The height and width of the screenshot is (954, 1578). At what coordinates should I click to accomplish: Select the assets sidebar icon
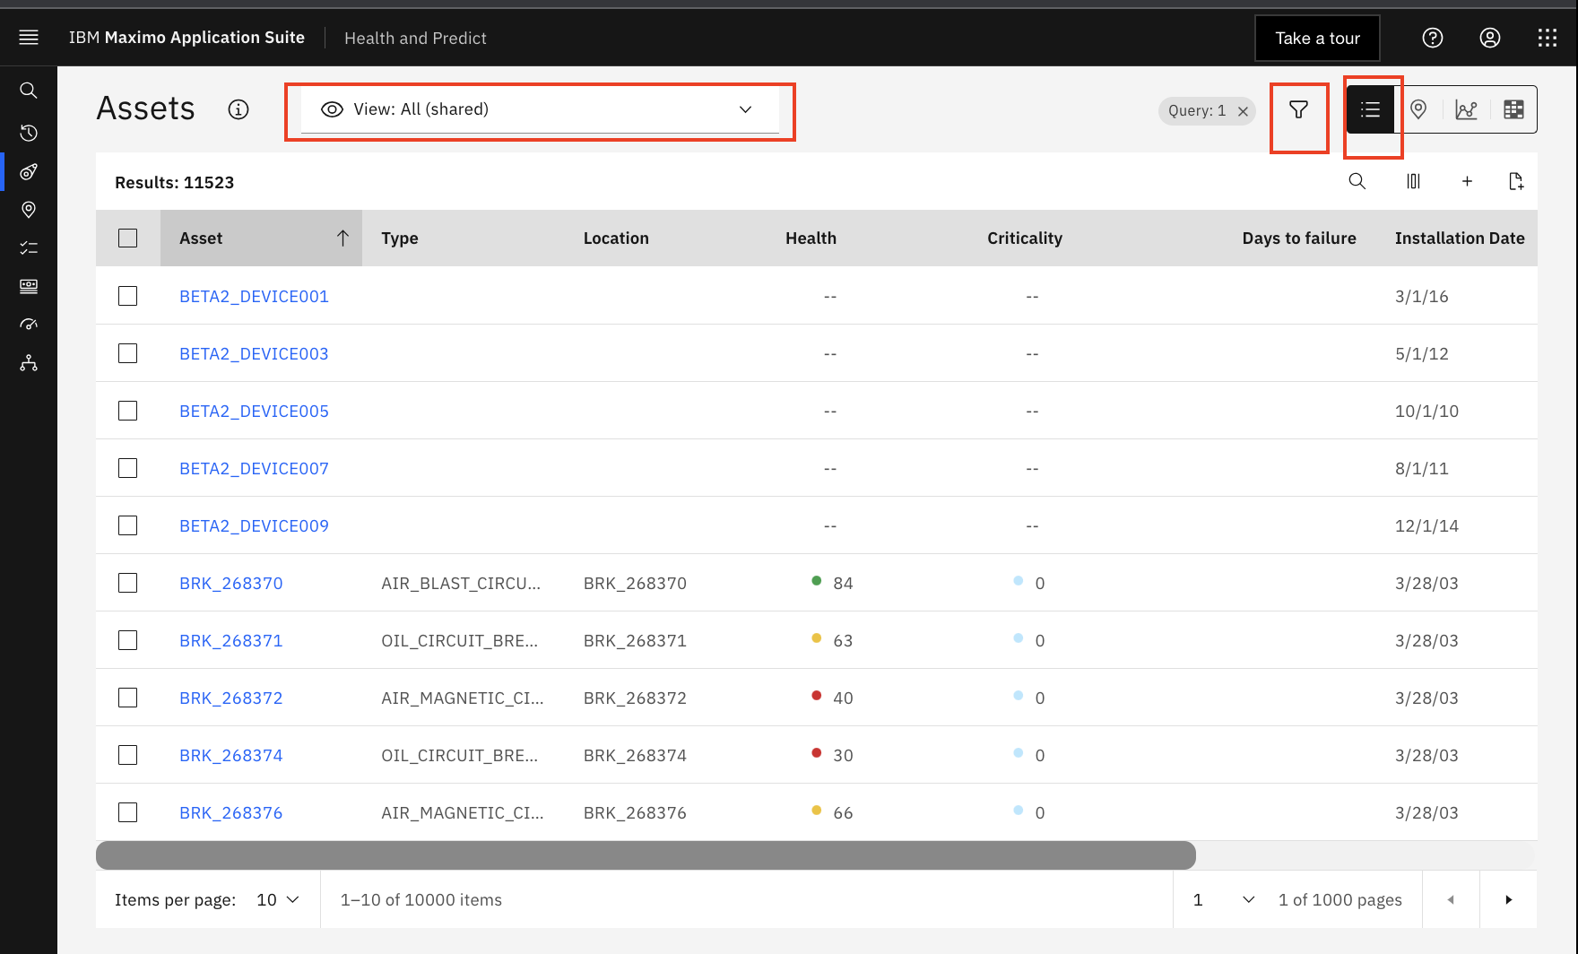(29, 171)
